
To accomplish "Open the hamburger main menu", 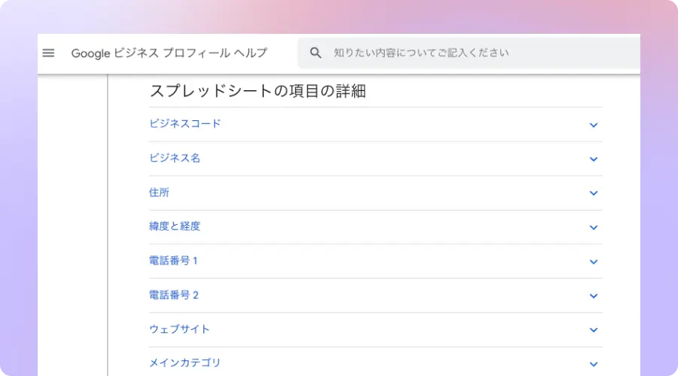I will click(48, 53).
